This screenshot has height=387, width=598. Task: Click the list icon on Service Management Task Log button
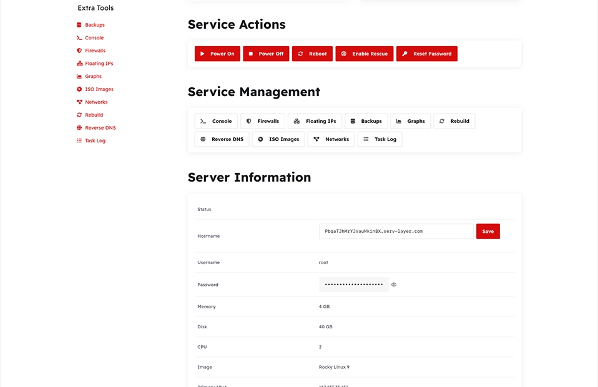click(x=366, y=139)
